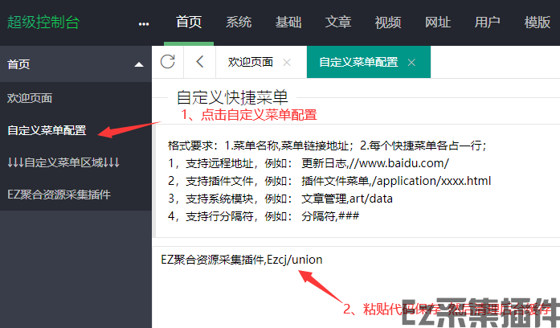Open the 文章 top menu
The height and width of the screenshot is (328, 560).
click(338, 23)
